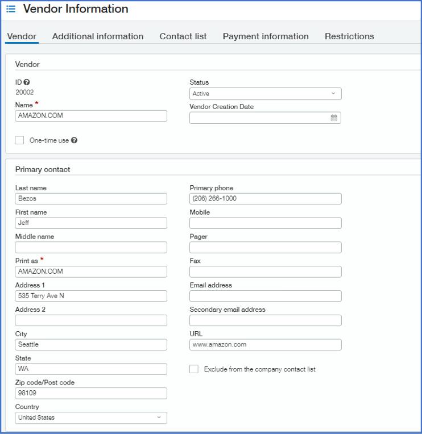Image resolution: width=422 pixels, height=434 pixels.
Task: Click into the Last name field
Action: (x=91, y=199)
